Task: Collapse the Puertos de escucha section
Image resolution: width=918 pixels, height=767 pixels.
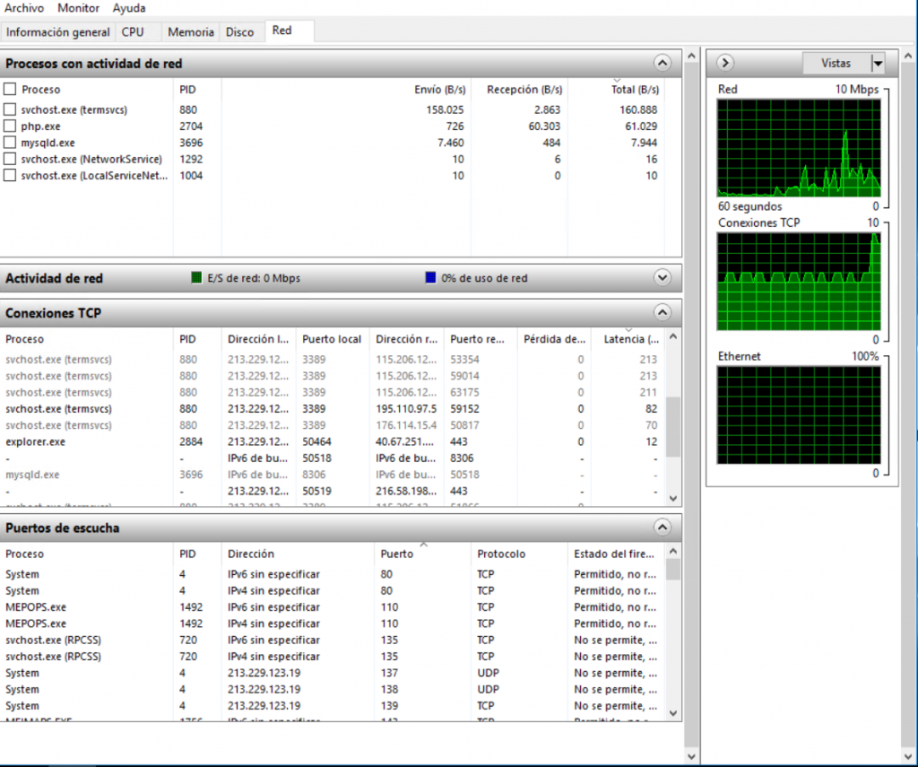Action: pyautogui.click(x=663, y=527)
